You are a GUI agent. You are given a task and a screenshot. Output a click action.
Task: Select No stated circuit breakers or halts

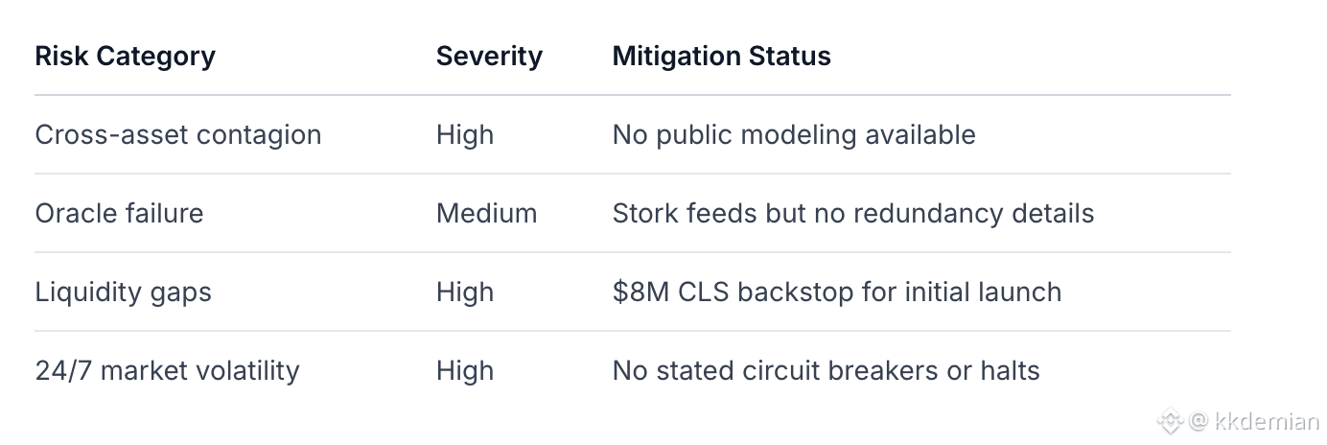(x=826, y=370)
